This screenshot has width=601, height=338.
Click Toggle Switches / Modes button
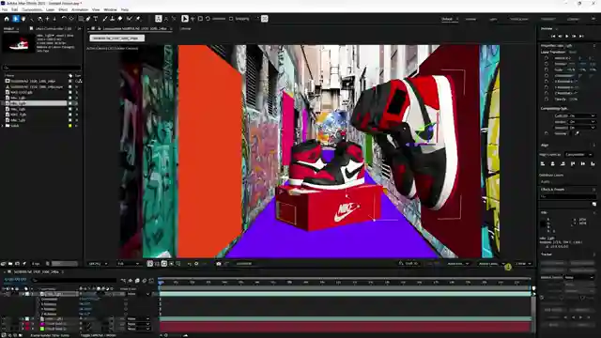(x=98, y=335)
